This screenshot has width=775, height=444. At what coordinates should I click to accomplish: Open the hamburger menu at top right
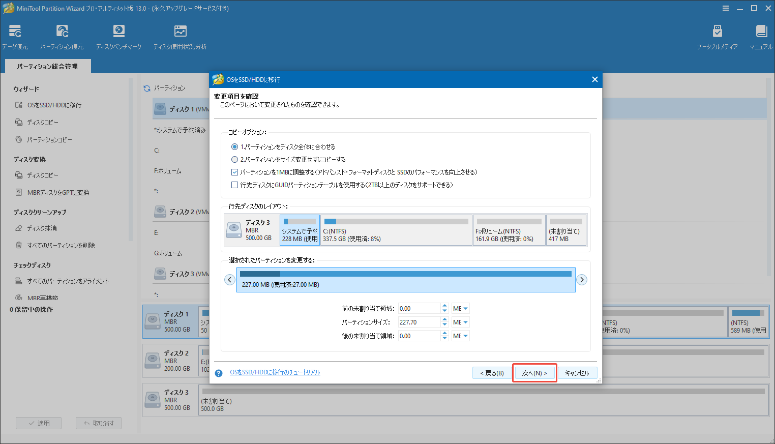[x=725, y=8]
